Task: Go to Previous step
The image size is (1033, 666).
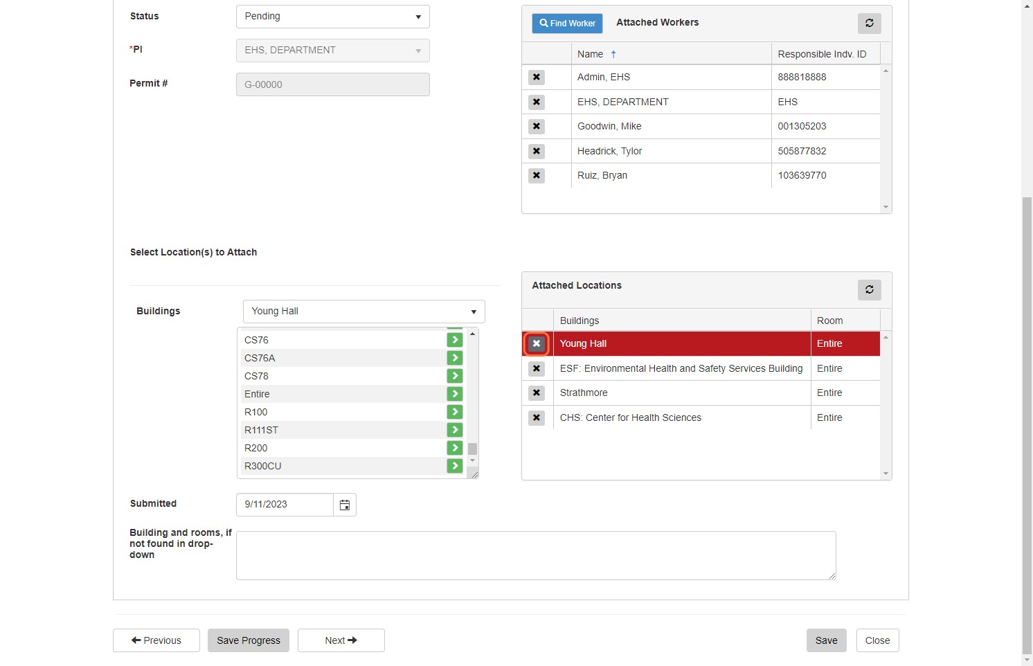Action: 156,640
